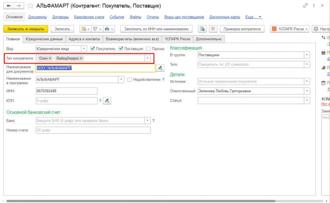Click into the ИНН input field
330x203 pixels.
tap(66, 91)
